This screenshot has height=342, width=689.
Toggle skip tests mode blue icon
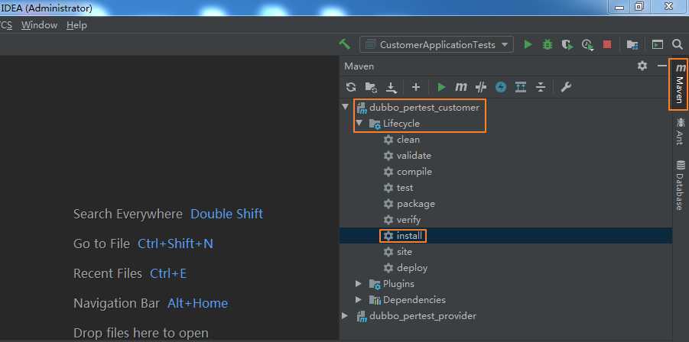[501, 87]
